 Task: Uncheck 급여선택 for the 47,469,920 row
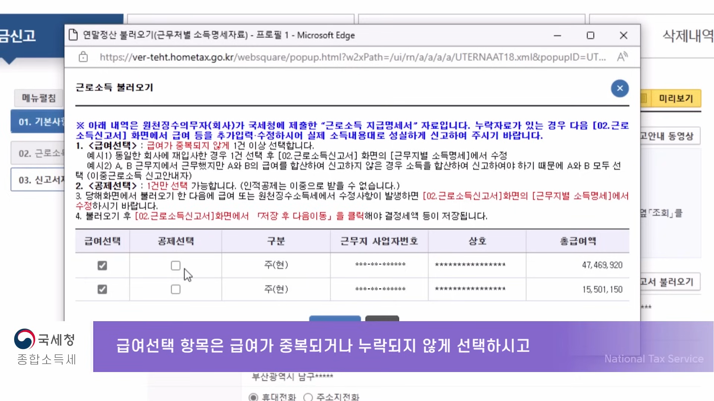(x=102, y=265)
